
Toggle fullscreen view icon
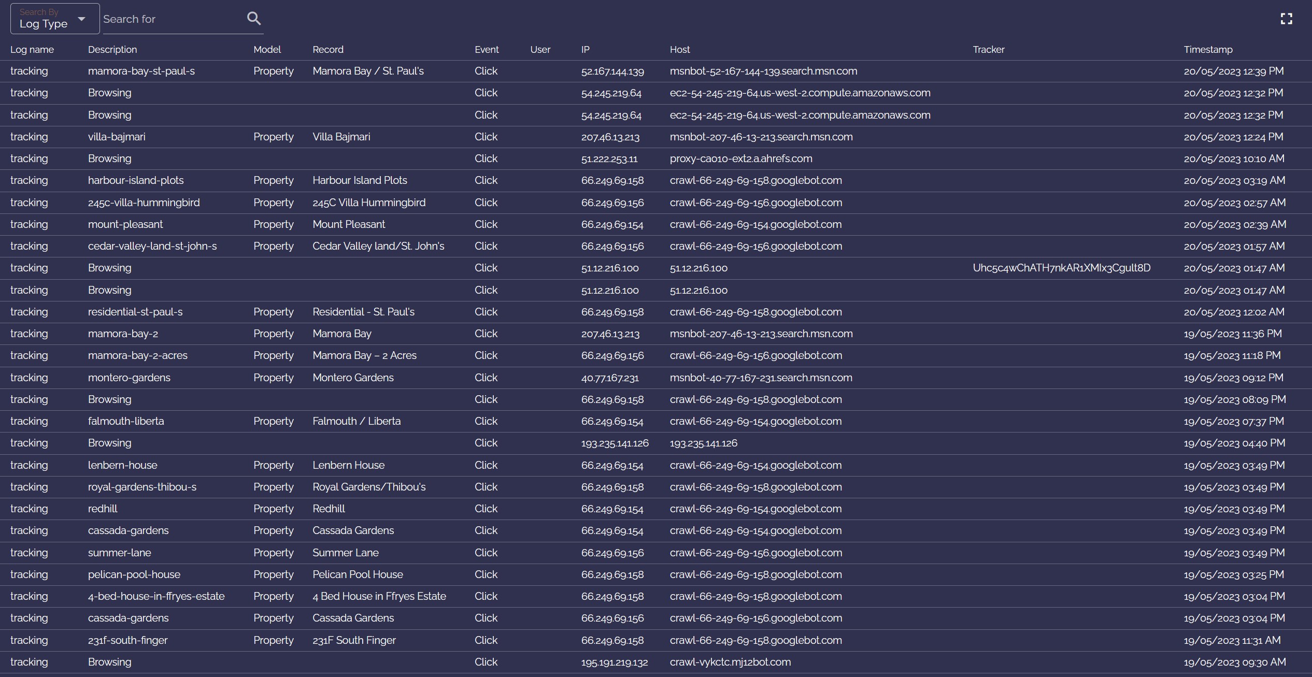1286,19
